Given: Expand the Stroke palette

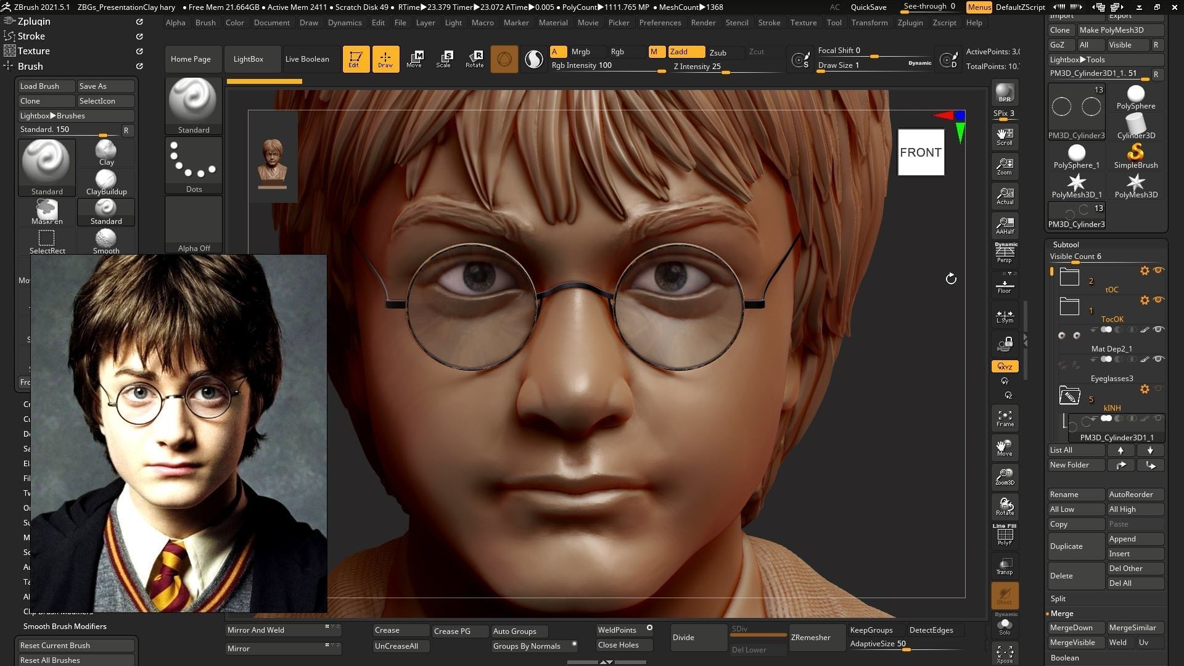Looking at the screenshot, I should tap(31, 36).
